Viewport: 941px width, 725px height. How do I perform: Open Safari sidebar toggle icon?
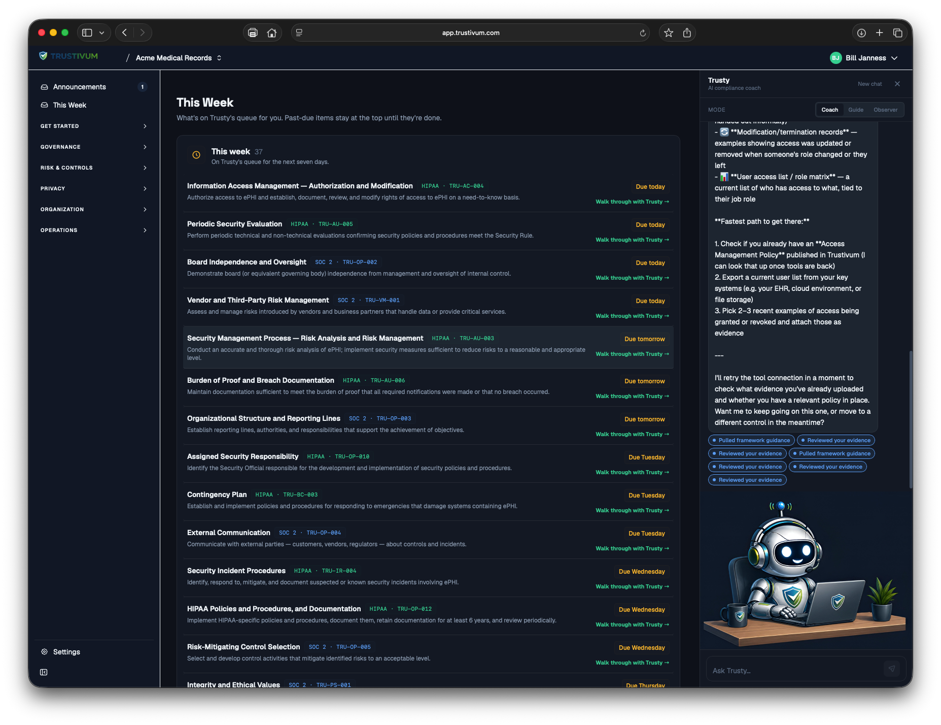[x=87, y=32]
